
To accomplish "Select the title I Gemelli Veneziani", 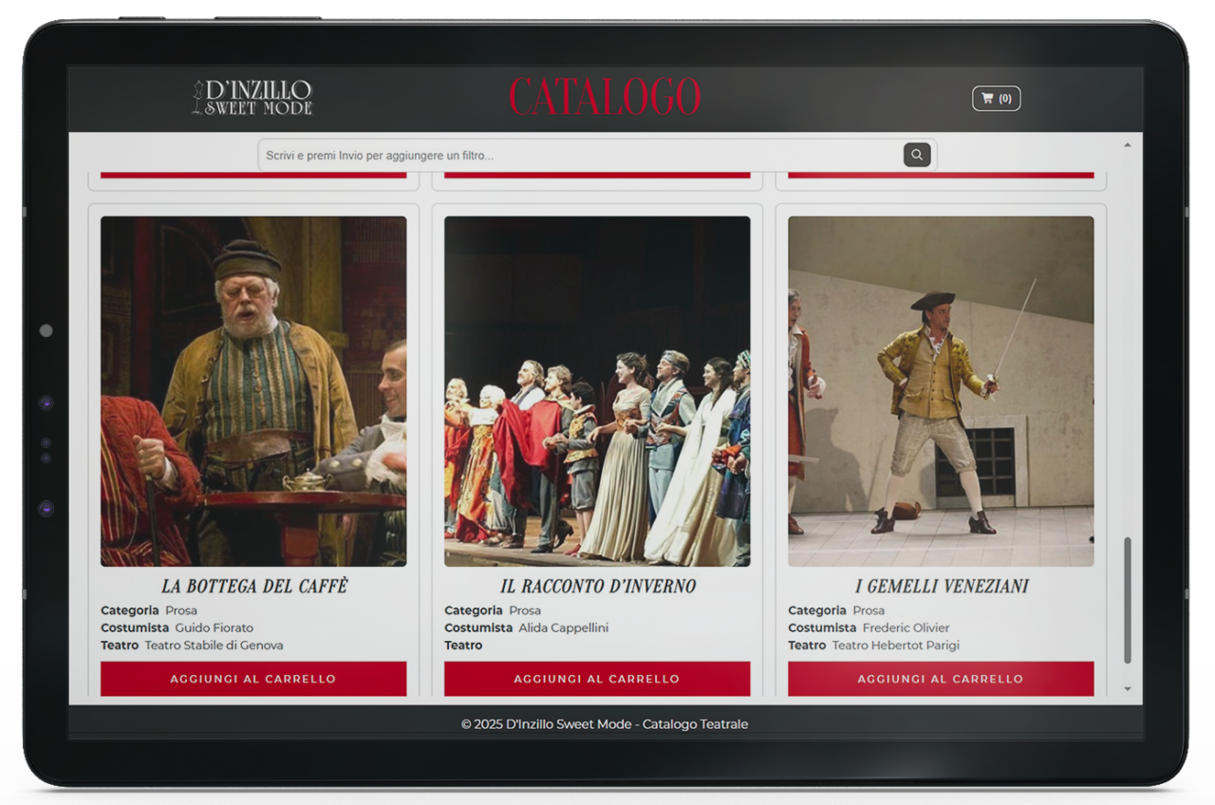I will (942, 587).
